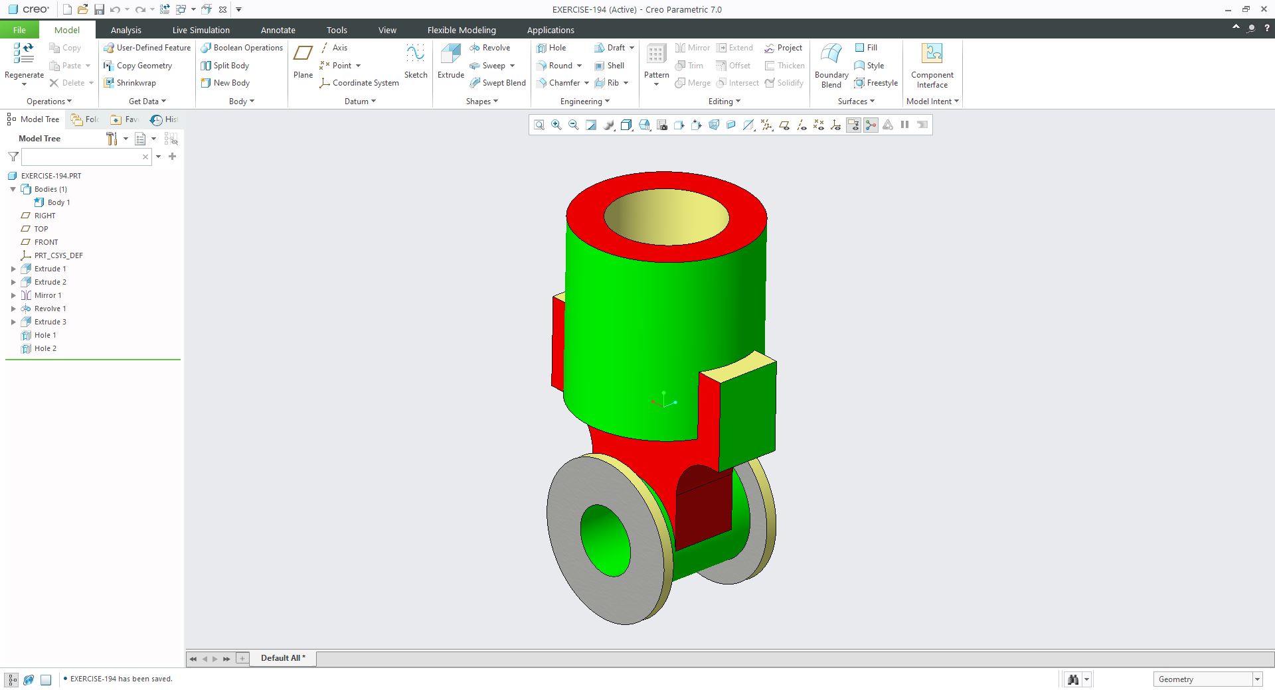
Task: Click the Split Body button
Action: point(224,66)
